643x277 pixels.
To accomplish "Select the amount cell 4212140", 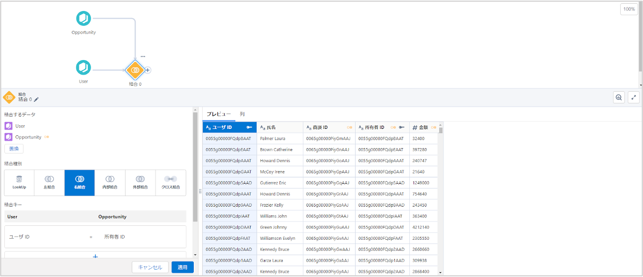I will tap(423, 227).
